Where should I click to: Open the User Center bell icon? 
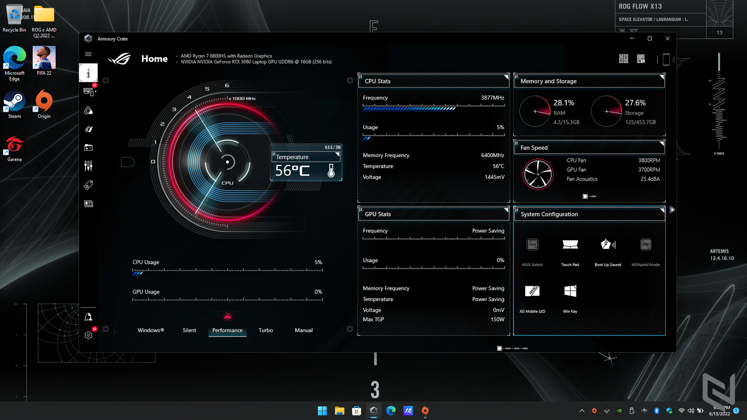[88, 317]
